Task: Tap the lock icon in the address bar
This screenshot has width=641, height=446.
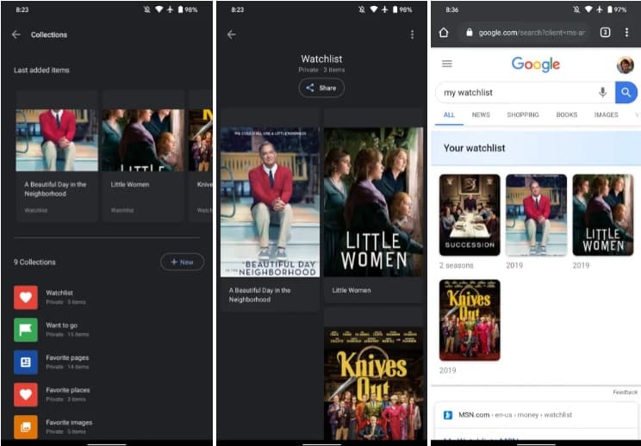Action: [470, 32]
